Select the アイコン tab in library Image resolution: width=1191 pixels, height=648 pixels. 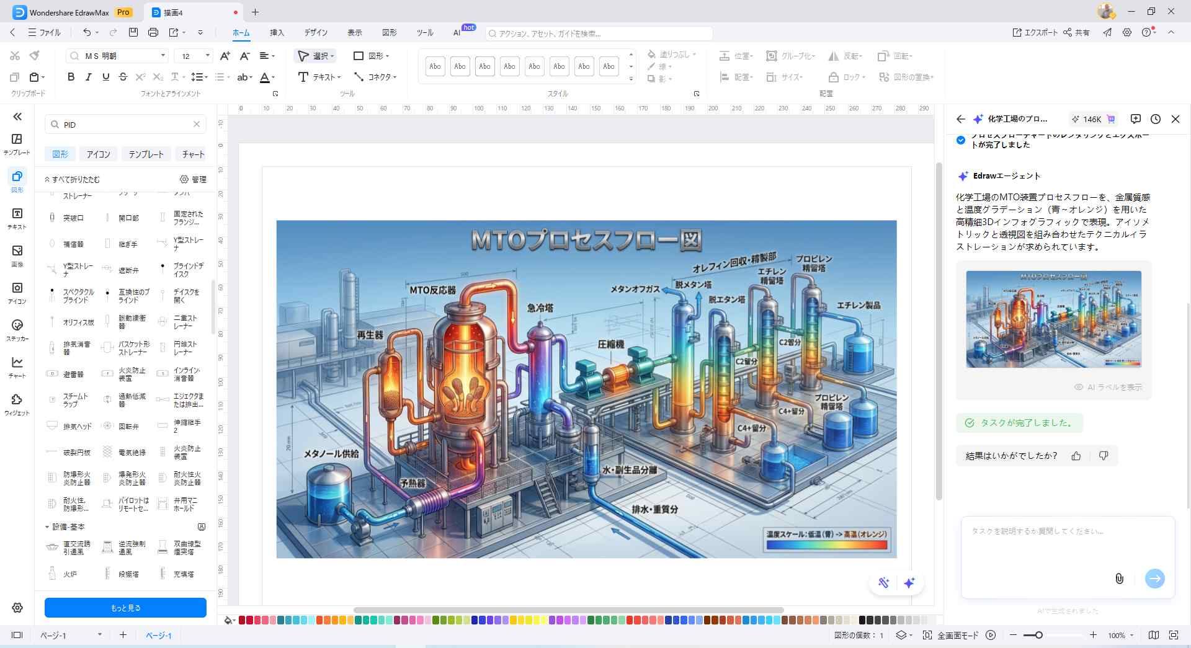[98, 154]
